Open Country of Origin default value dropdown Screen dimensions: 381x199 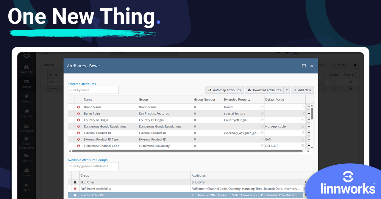click(x=303, y=120)
